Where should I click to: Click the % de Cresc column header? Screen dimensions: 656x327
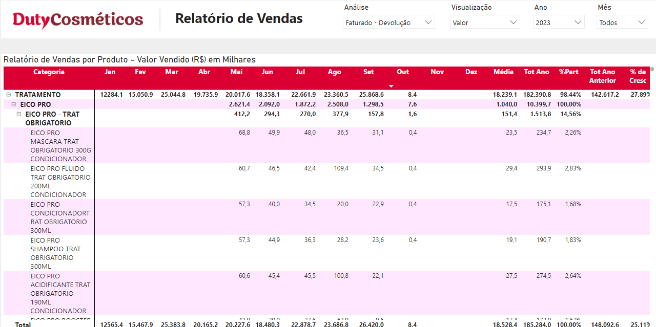point(638,76)
